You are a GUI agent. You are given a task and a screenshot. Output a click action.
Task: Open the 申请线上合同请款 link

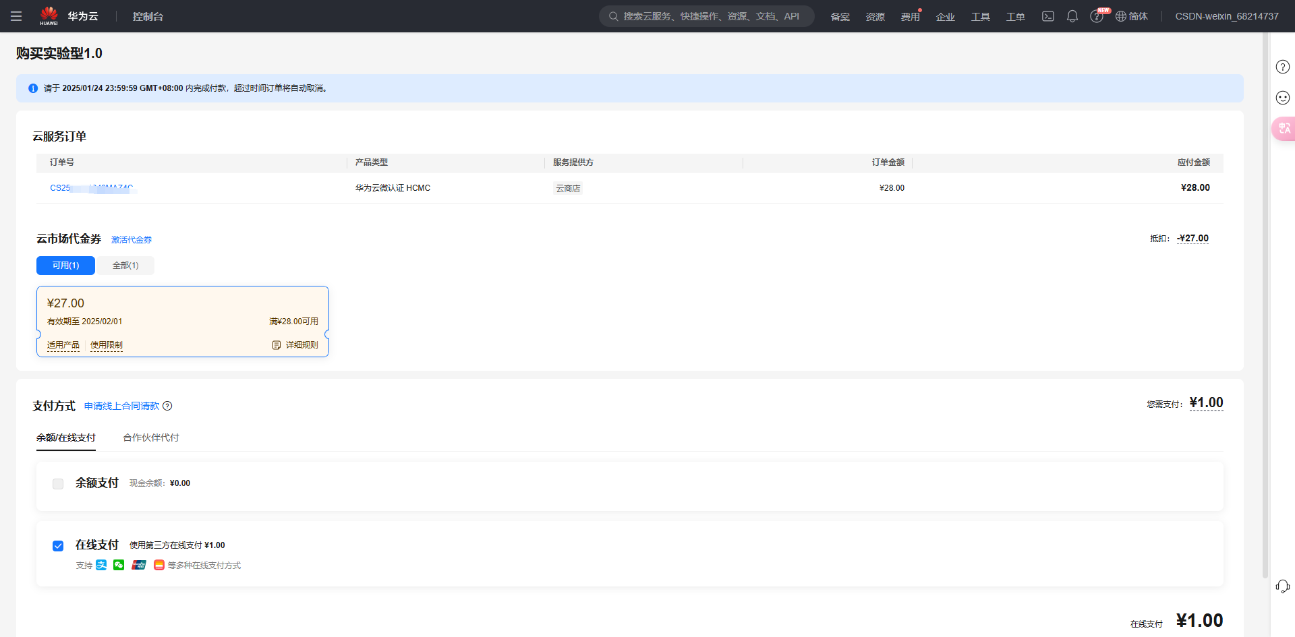(x=121, y=406)
